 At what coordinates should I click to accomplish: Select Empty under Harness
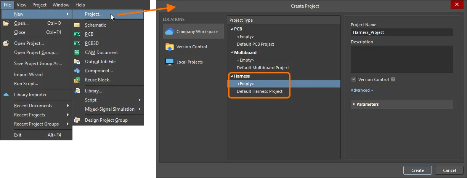pyautogui.click(x=284, y=84)
